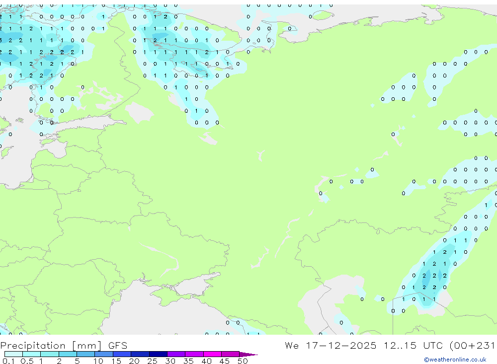This screenshot has height=364, width=497.
Task: Click the 0.1–0.5 mm legend color swatch
Action: click(x=13, y=354)
